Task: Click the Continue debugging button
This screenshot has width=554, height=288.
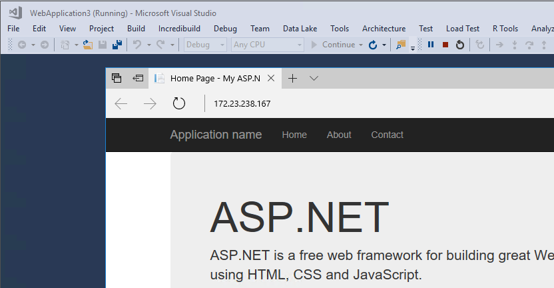Action: [333, 45]
